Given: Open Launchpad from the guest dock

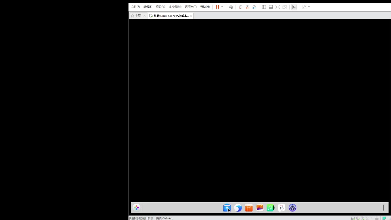Looking at the screenshot, I should 137,208.
